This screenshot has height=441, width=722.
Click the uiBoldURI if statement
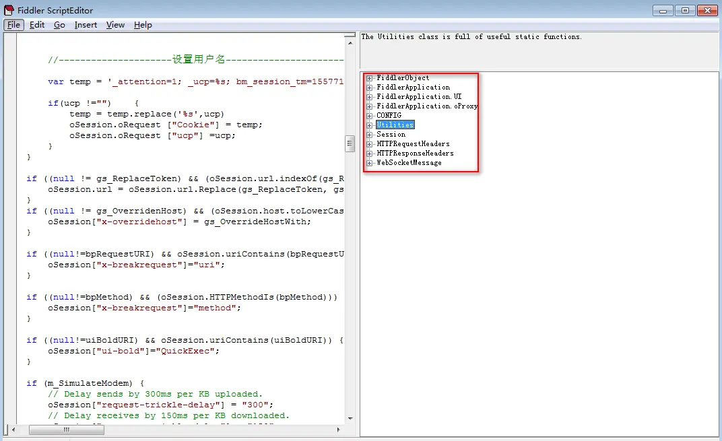coord(185,340)
